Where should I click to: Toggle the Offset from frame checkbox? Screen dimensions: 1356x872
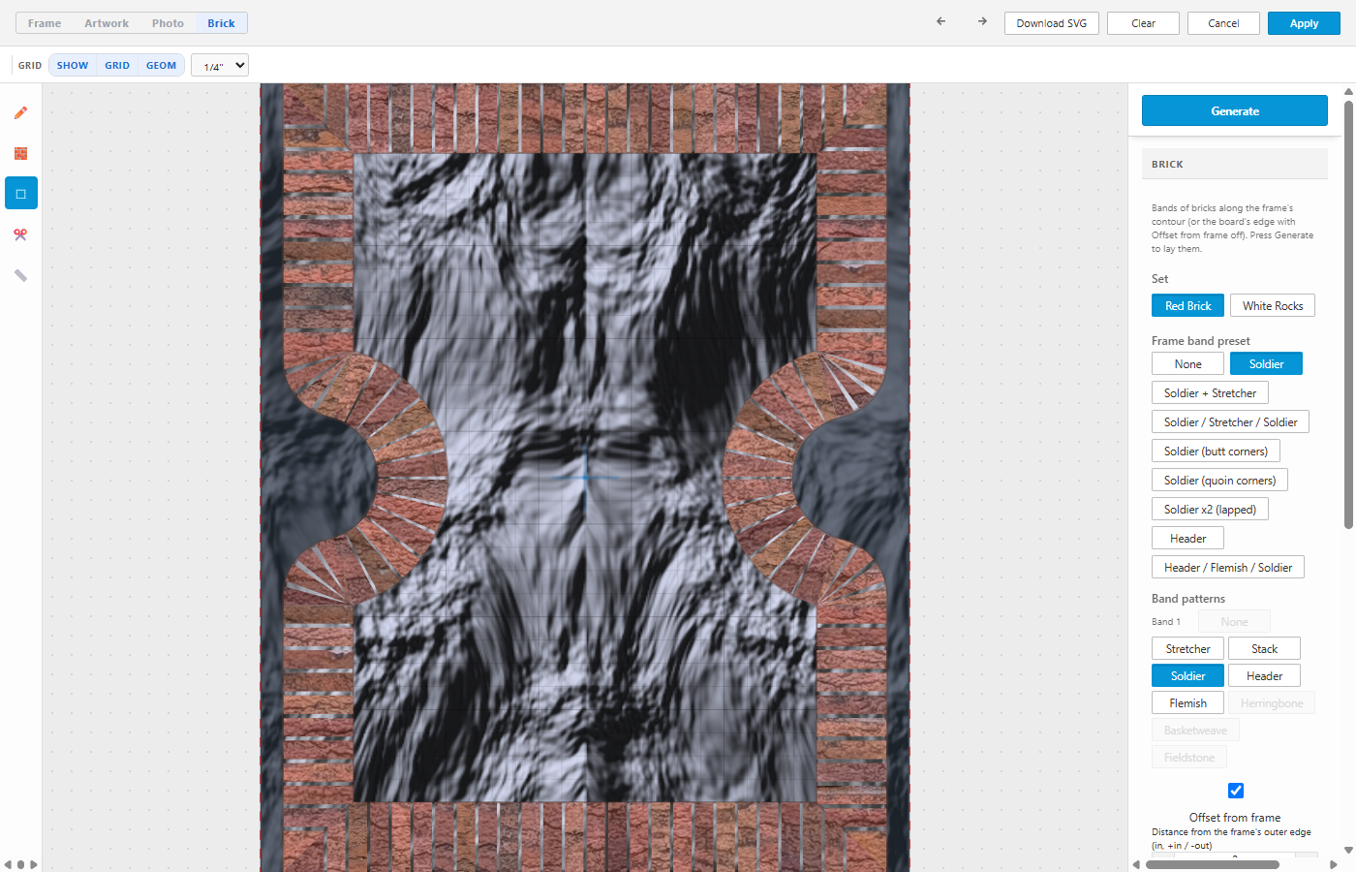pyautogui.click(x=1235, y=791)
